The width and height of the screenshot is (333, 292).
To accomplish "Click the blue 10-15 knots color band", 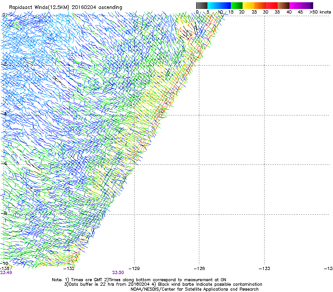I will [x=225, y=5].
